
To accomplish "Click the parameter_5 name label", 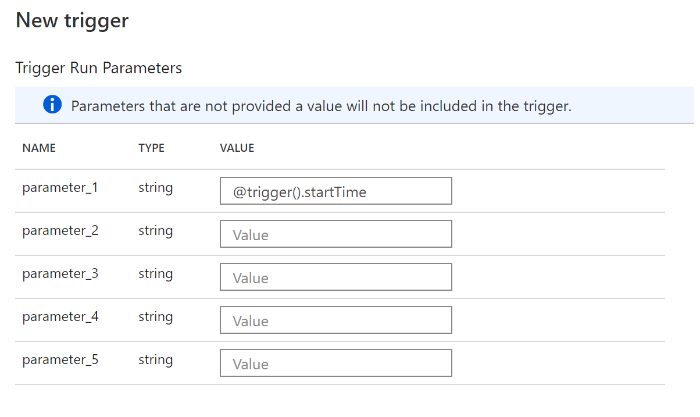I will point(60,359).
